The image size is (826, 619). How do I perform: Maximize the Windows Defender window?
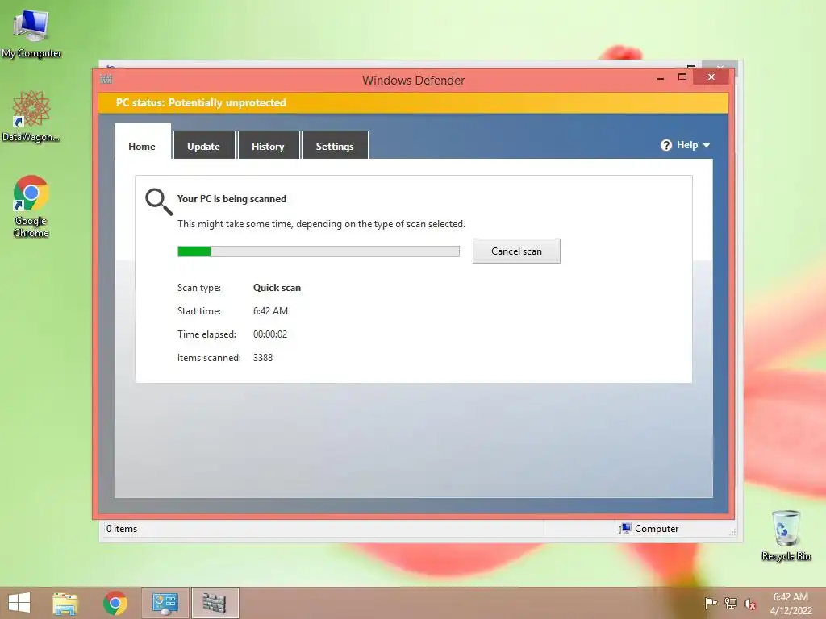[x=682, y=77]
